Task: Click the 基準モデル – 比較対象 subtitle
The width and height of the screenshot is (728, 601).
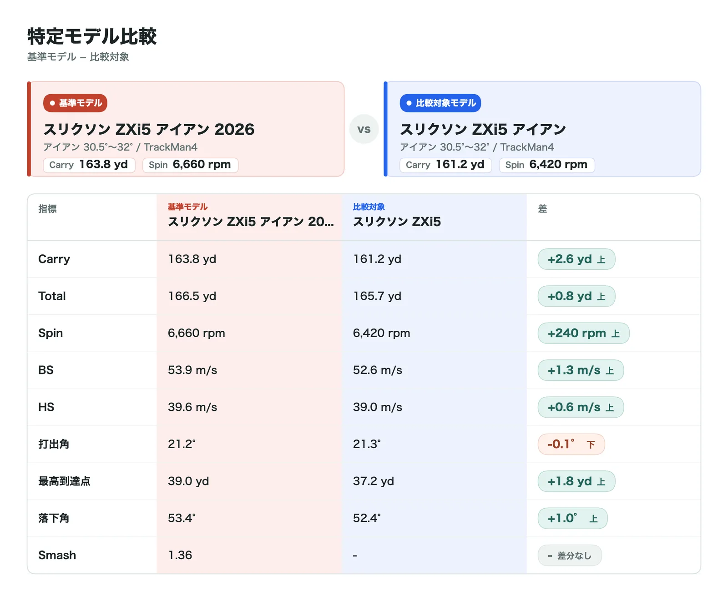Action: [x=78, y=57]
